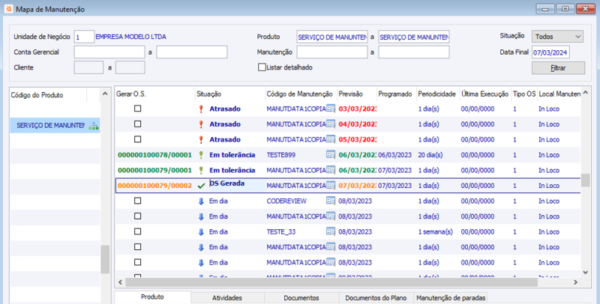Click up arrow of product list scrollbar
The height and width of the screenshot is (304, 600).
[105, 94]
